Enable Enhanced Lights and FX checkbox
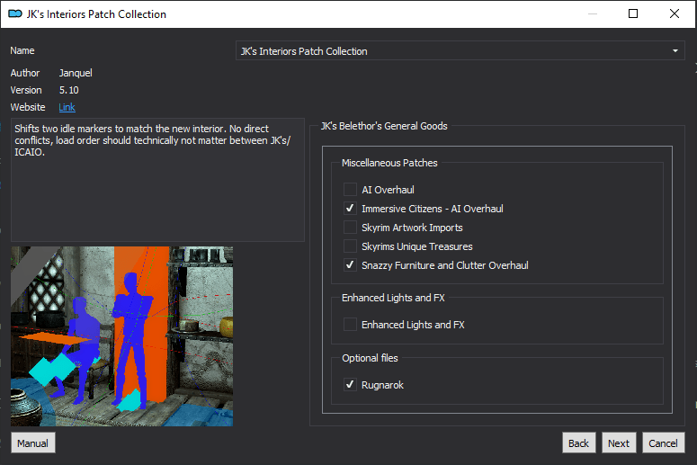This screenshot has height=465, width=697. pos(350,325)
